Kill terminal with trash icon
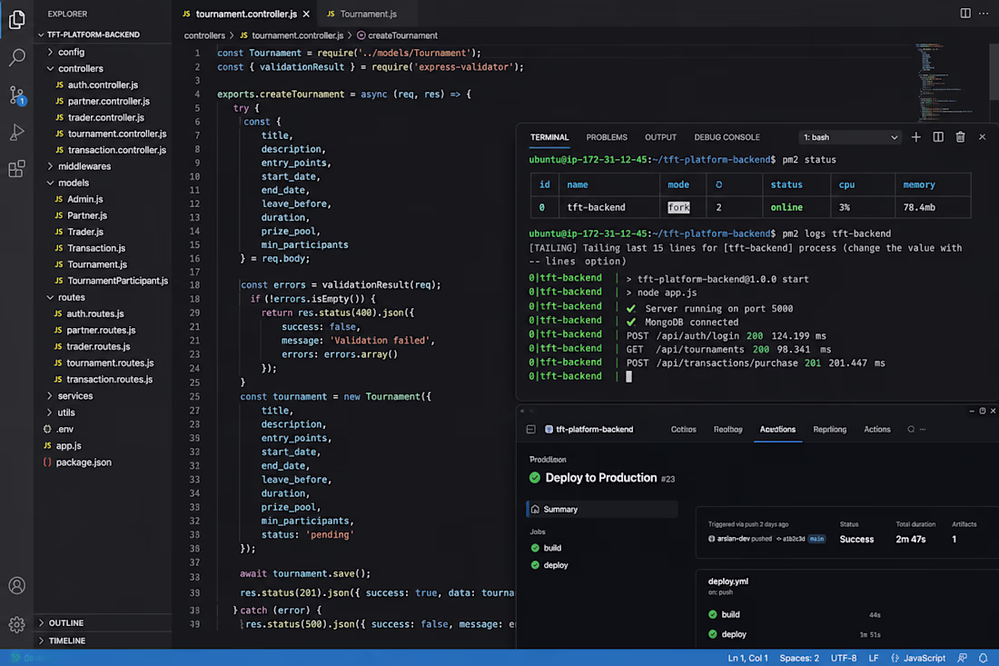Screen dimensions: 999x666 pyautogui.click(x=960, y=137)
